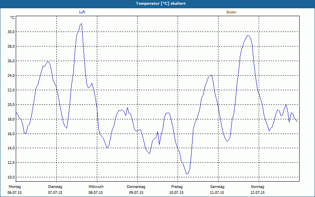The height and width of the screenshot is (197, 315).
Task: Click the 06.07.15 date label
Action: point(15,193)
